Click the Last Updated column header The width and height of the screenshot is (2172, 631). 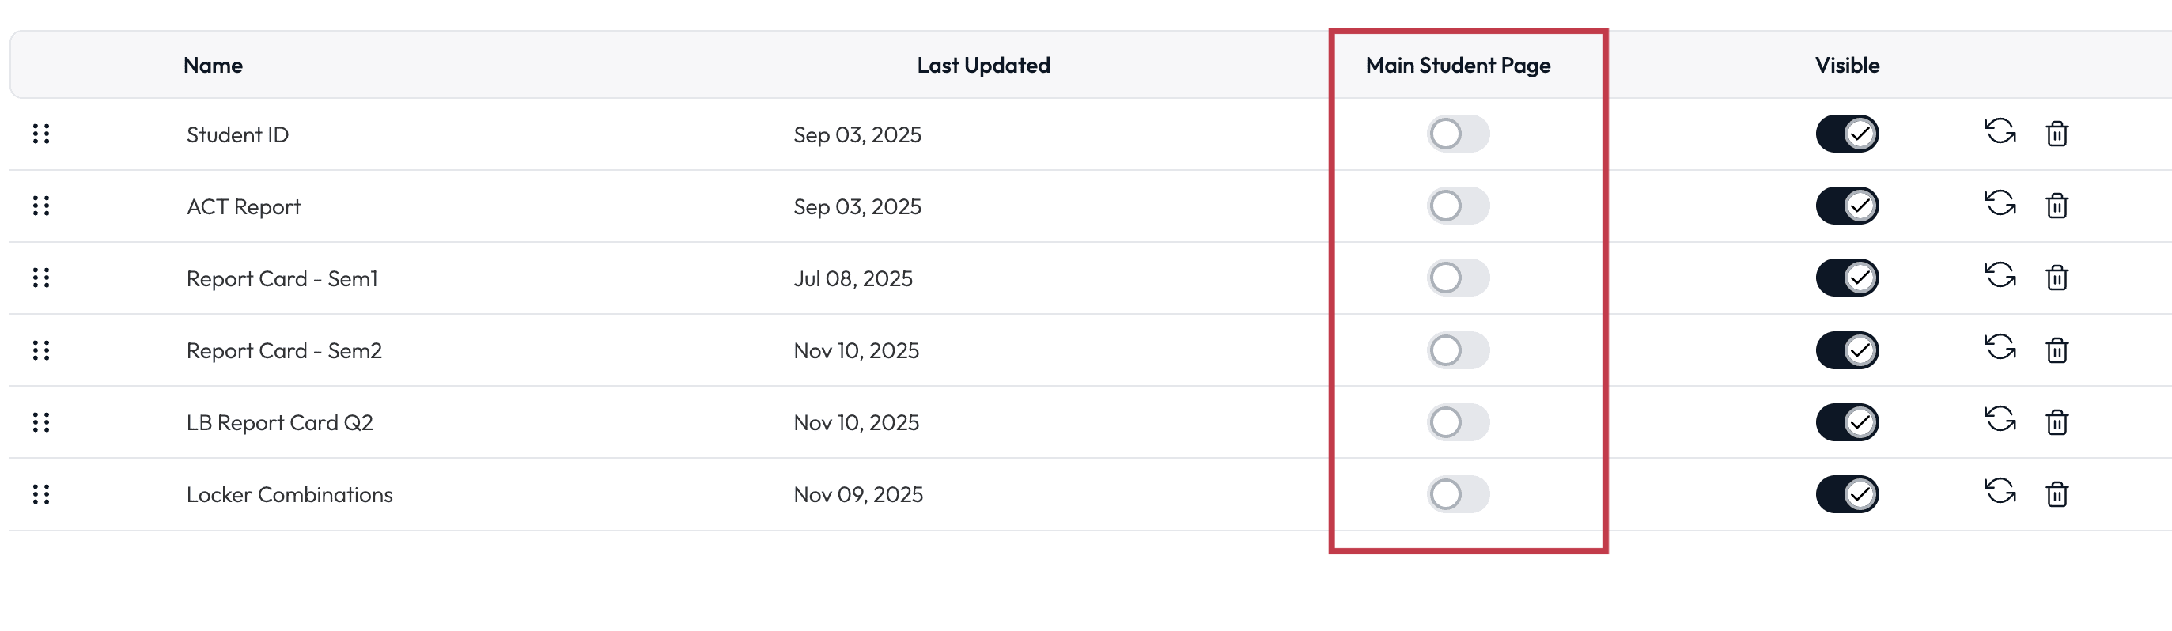tap(983, 66)
